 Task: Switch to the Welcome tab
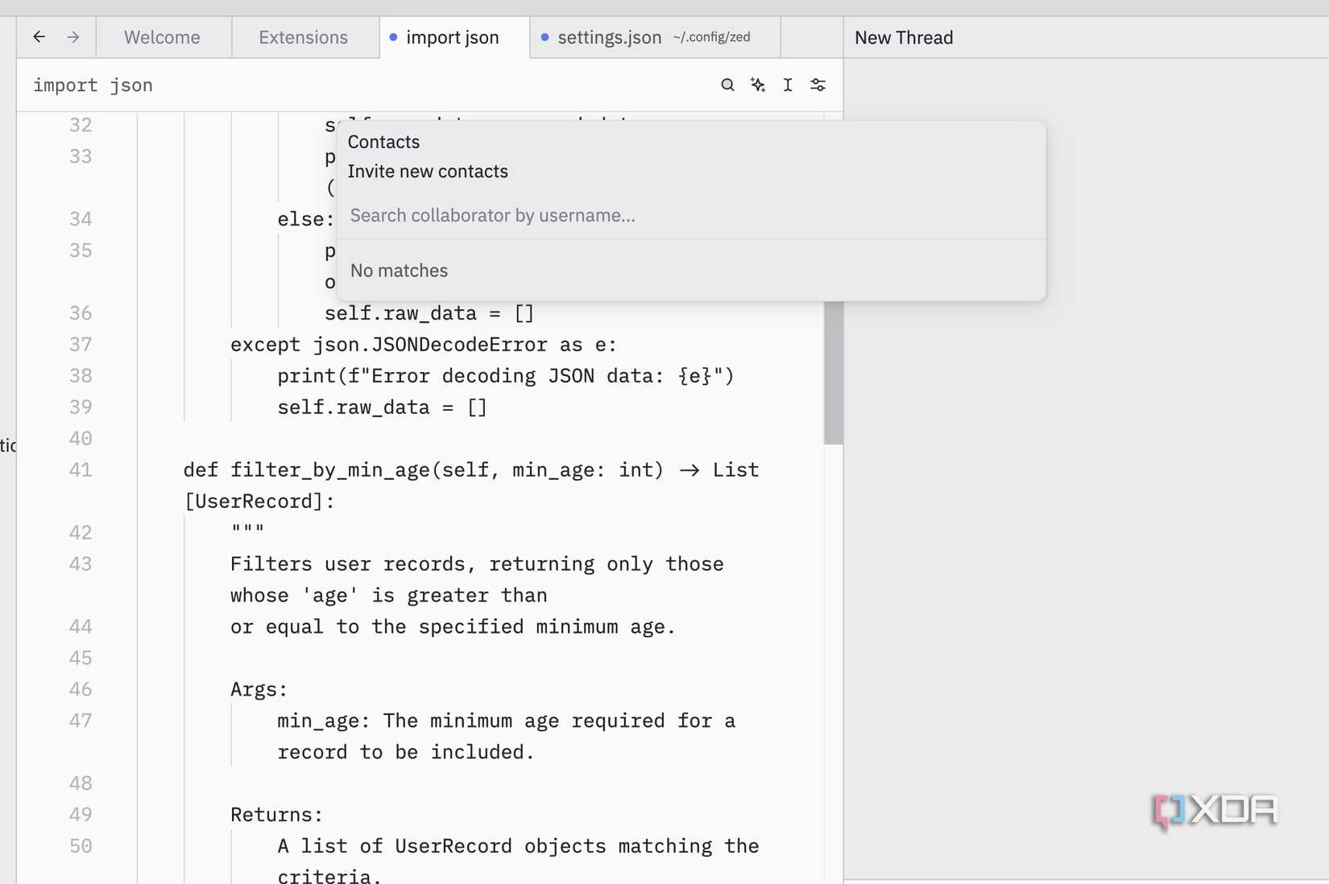pyautogui.click(x=162, y=37)
